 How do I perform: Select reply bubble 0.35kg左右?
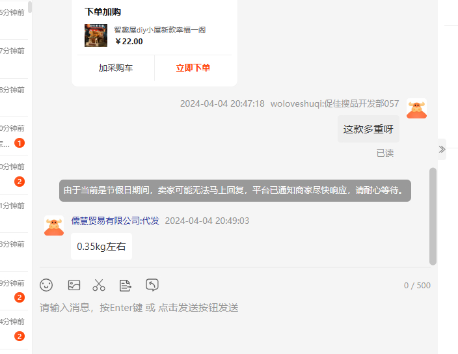[101, 247]
